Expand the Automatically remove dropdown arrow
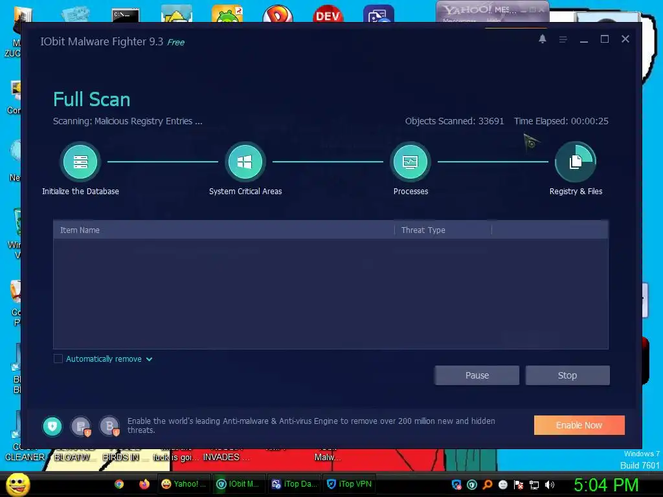Image resolution: width=663 pixels, height=497 pixels. coord(150,359)
